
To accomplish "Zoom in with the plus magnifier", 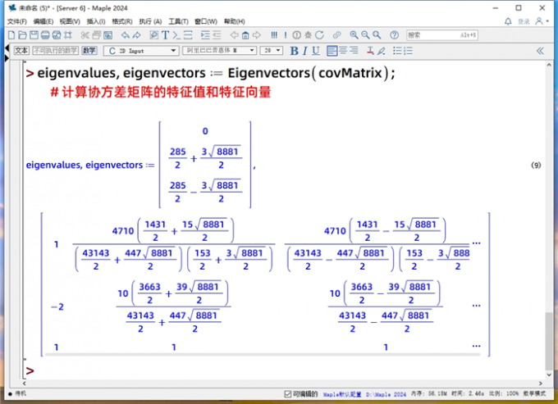I will coord(354,34).
